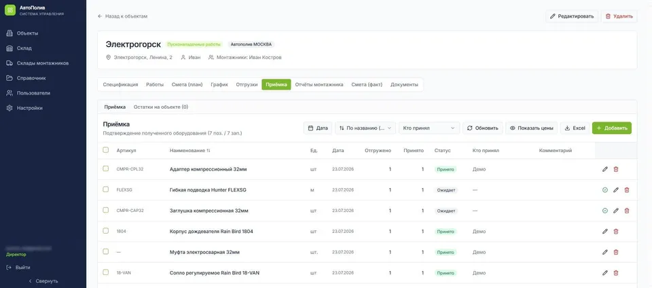The image size is (652, 288).
Task: Open the Остатки на объекте (0) sub-tab
Action: coord(161,107)
